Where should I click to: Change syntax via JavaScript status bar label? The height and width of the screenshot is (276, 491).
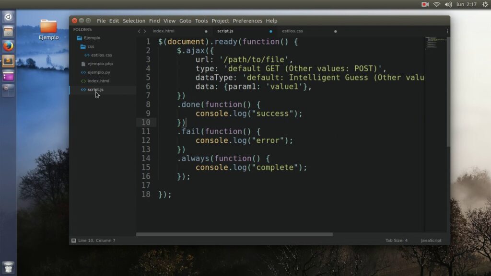pyautogui.click(x=431, y=241)
